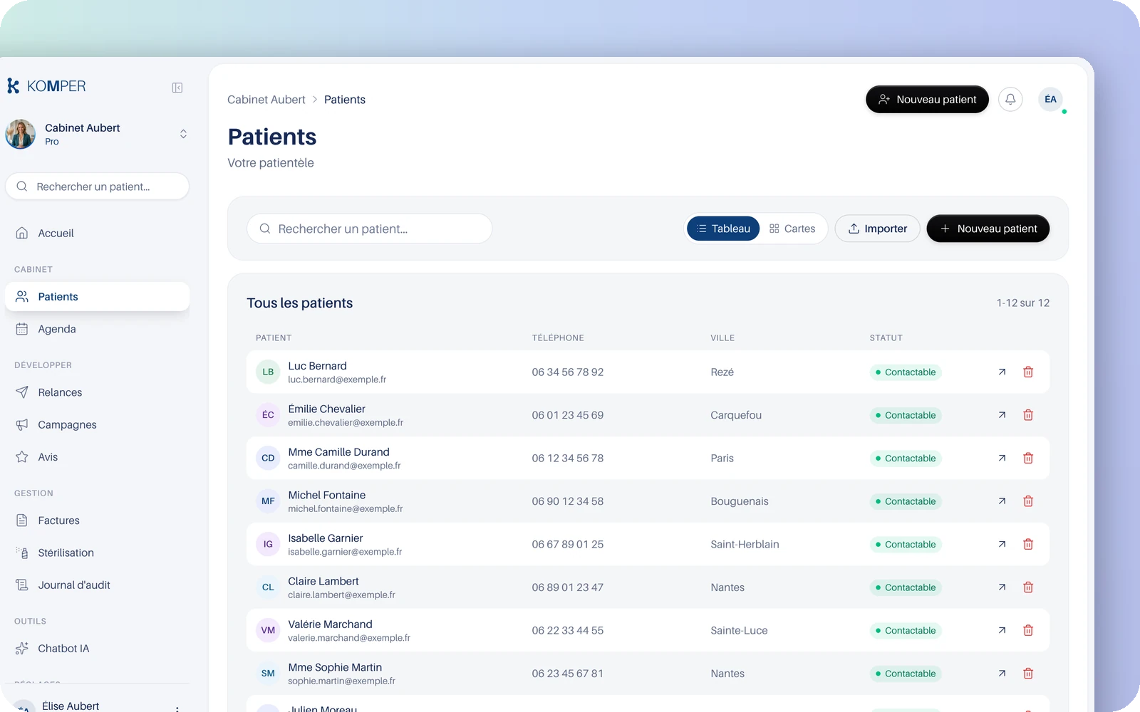Screen dimensions: 1140x712
Task: Click Nouveau patient button beside Importer
Action: pyautogui.click(x=988, y=229)
